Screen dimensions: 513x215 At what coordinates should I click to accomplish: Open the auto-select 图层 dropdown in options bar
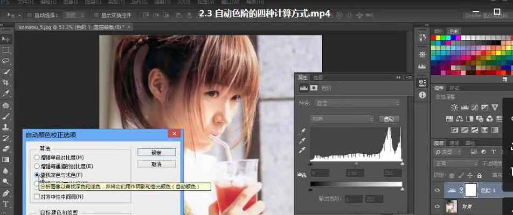point(74,15)
